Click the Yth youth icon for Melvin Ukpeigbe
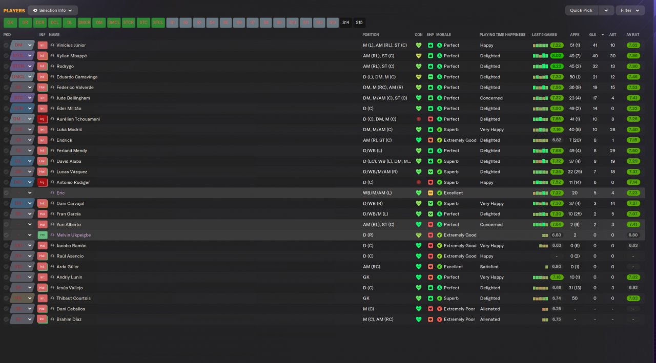This screenshot has width=656, height=363. tap(43, 235)
